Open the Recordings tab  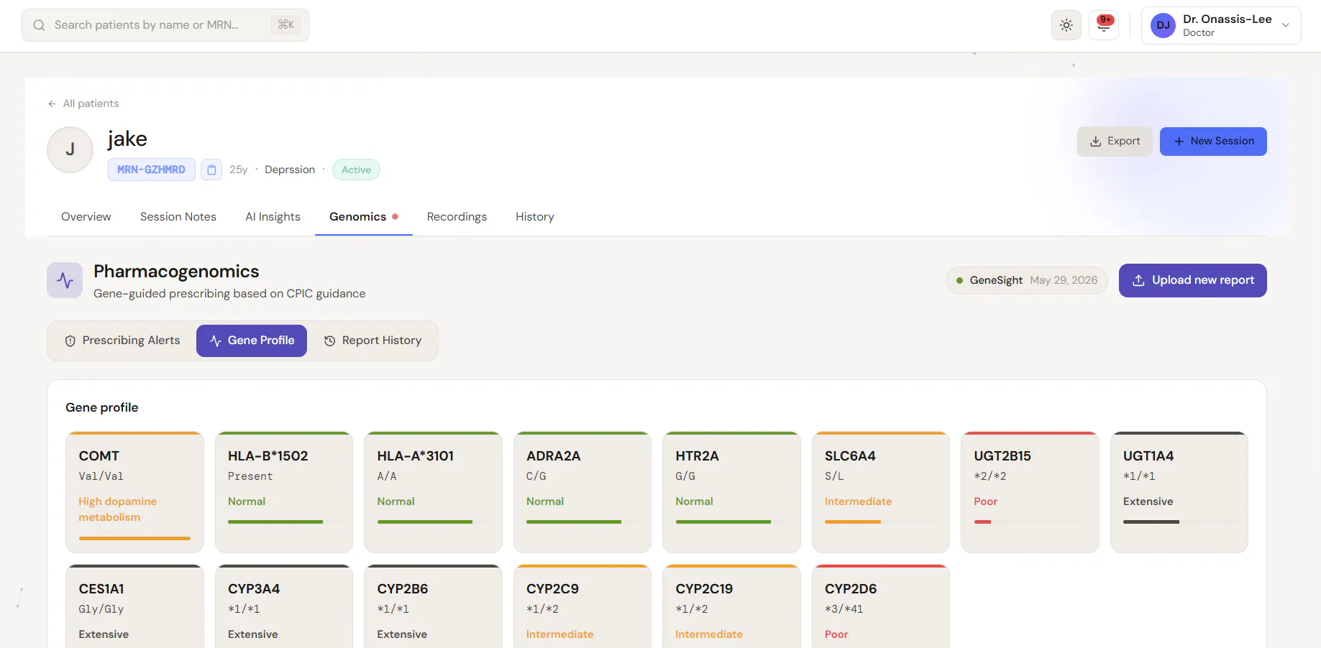(457, 217)
